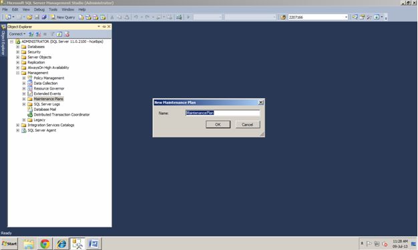Click the Save All icon in toolbar
Screen dimensions: 418x250
coord(44,17)
